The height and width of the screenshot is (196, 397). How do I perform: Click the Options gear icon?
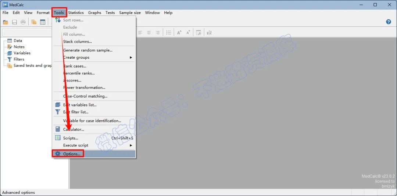58,153
